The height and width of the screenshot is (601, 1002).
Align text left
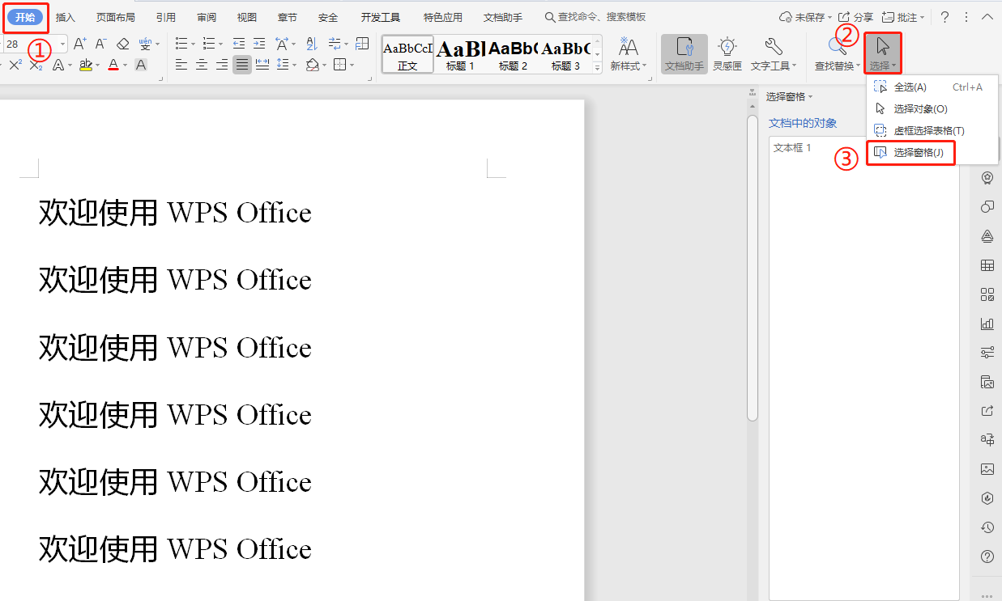181,65
